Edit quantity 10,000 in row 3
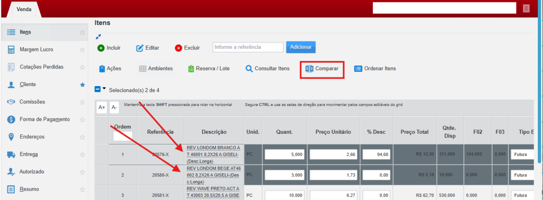The image size is (543, 200). point(284,195)
